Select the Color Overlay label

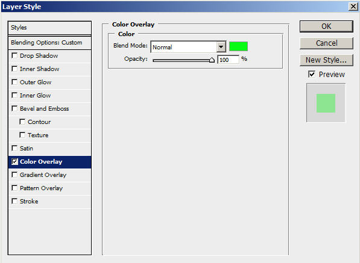coord(41,162)
